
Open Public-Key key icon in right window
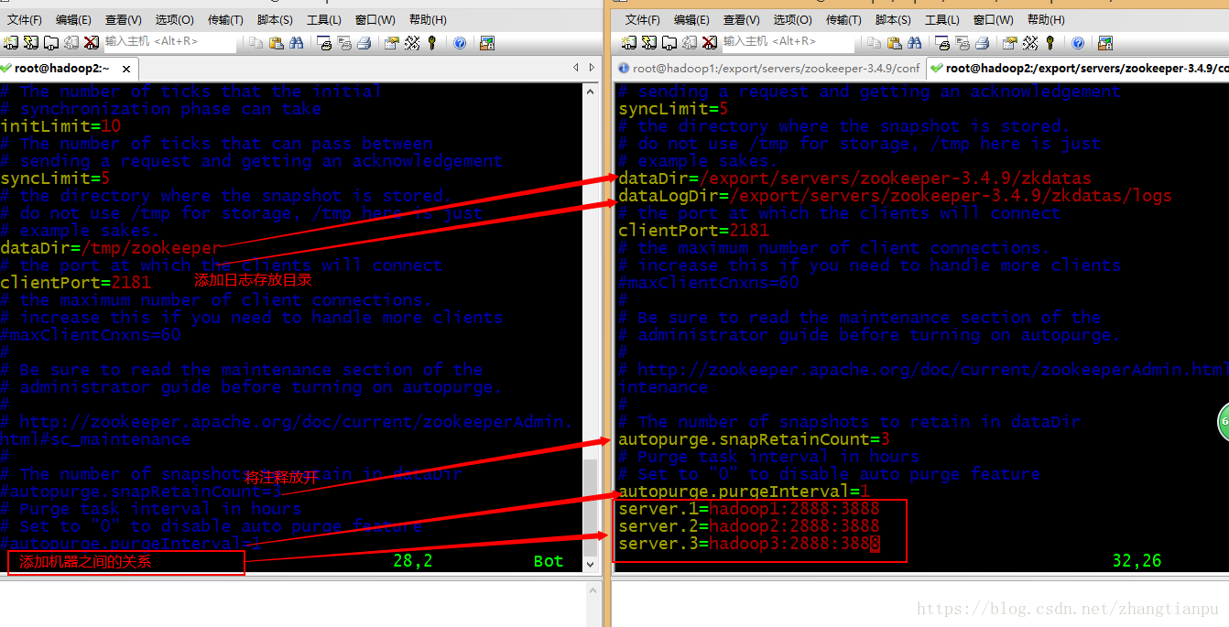click(x=1050, y=42)
